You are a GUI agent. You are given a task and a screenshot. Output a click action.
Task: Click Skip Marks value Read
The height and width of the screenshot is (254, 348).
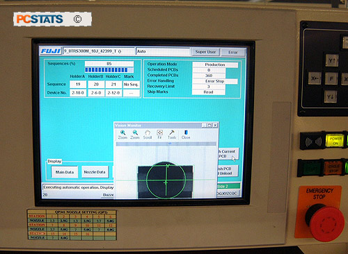click(x=208, y=92)
